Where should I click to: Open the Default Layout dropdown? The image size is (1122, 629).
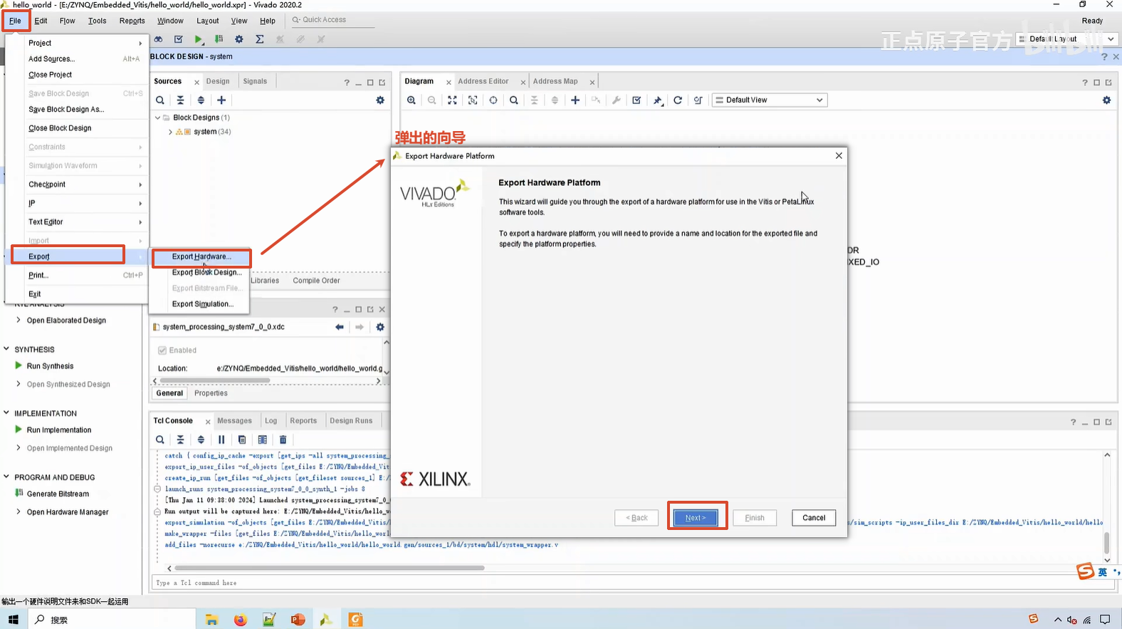[x=1066, y=39]
